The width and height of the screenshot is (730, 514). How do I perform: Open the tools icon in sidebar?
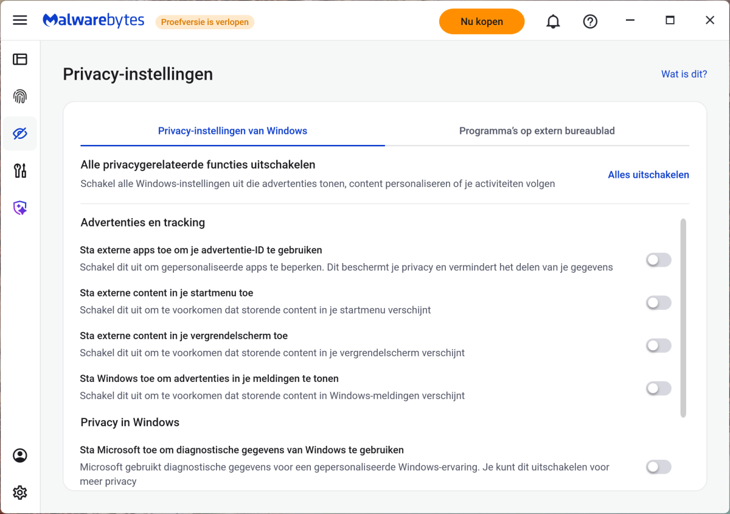(20, 171)
